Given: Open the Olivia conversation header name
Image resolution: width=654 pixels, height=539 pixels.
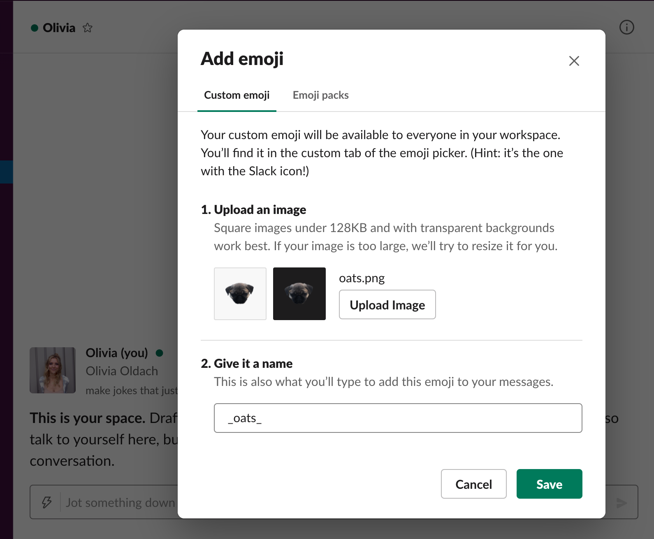Looking at the screenshot, I should [59, 28].
